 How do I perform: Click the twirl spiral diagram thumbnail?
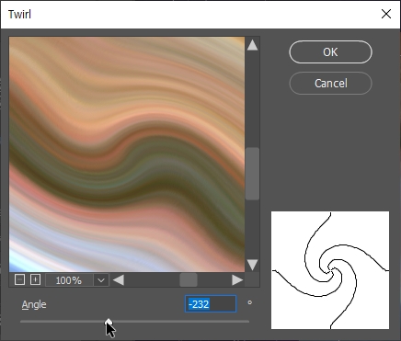coord(330,270)
